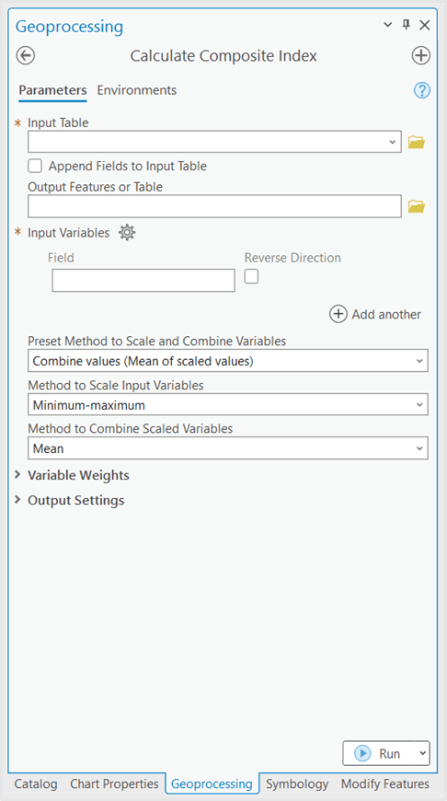This screenshot has width=447, height=801.
Task: Click the Field input box
Action: (x=143, y=281)
